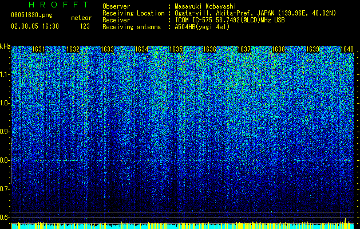The image size is (360, 229).
Task: Click the 0.8 frequency axis label
Action: pyautogui.click(x=5, y=160)
